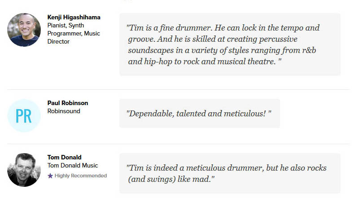Open the Kenji Higashihama name link
The width and height of the screenshot is (355, 207).
click(x=74, y=17)
